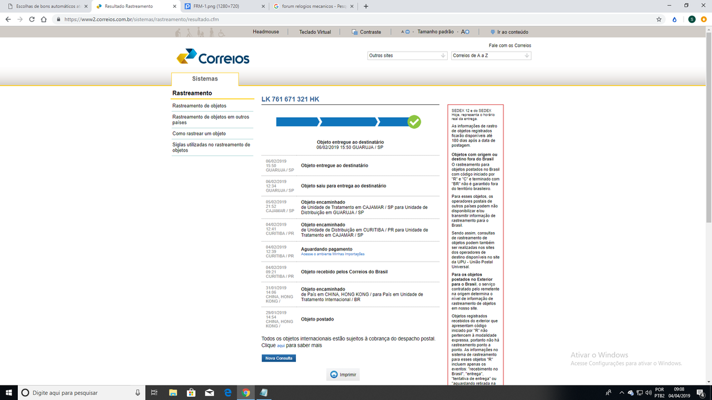The image size is (712, 400).
Task: Open the Outros sites dropdown
Action: point(407,56)
